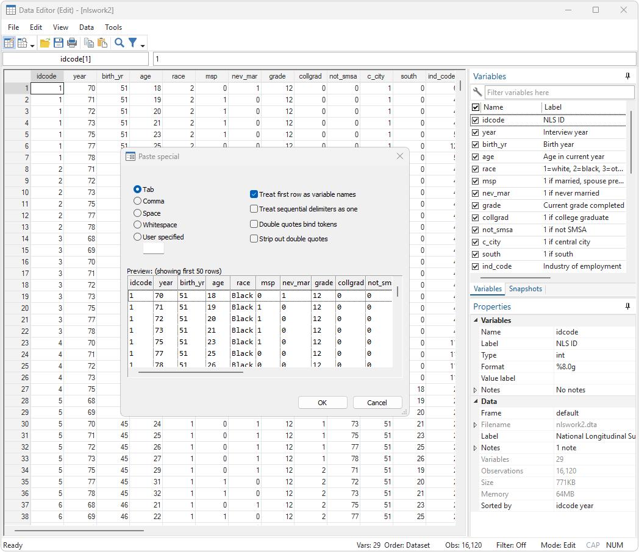
Task: Expand the Notes row showing 1 note
Action: pyautogui.click(x=475, y=448)
